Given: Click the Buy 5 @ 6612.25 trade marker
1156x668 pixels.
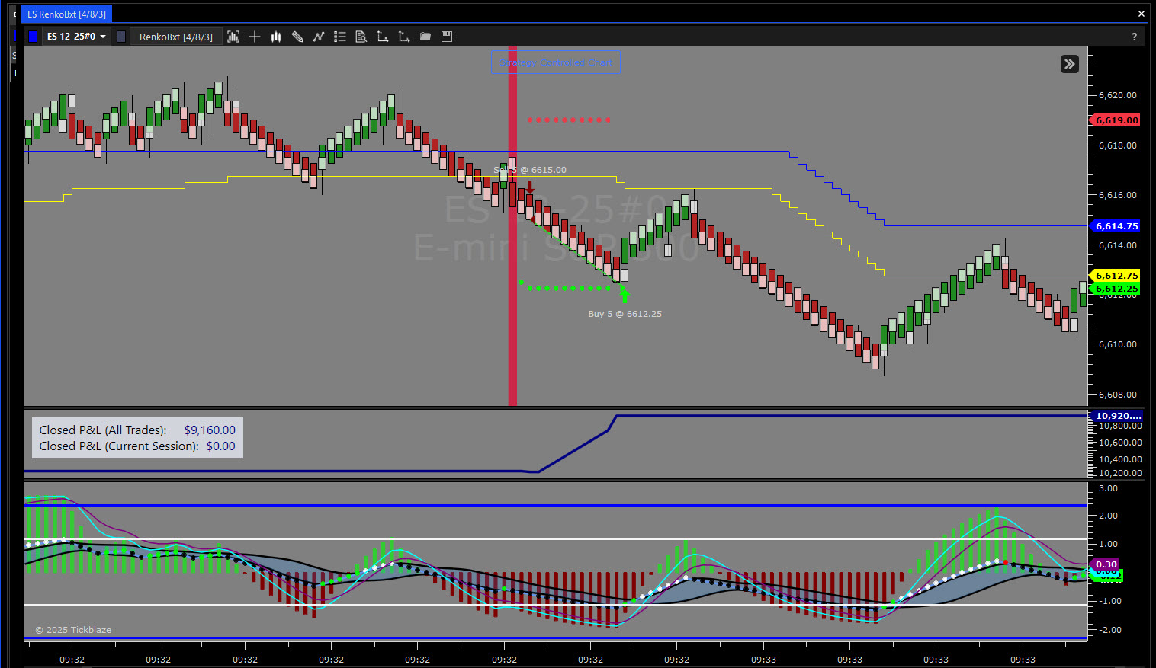Looking at the screenshot, I should point(625,314).
